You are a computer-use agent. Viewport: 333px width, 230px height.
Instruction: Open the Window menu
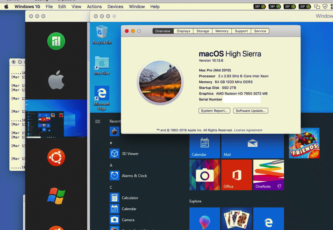137,7
